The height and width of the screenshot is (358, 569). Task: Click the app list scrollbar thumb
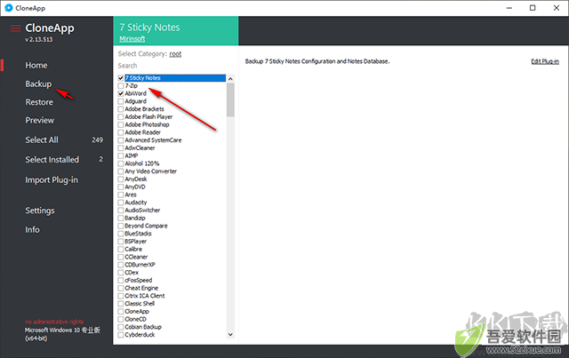[230, 99]
